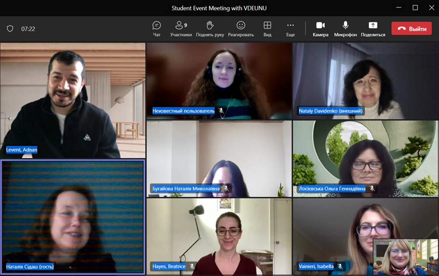Share your screen (Поделиться)
Viewport: 439px width, 276px height.
click(373, 28)
